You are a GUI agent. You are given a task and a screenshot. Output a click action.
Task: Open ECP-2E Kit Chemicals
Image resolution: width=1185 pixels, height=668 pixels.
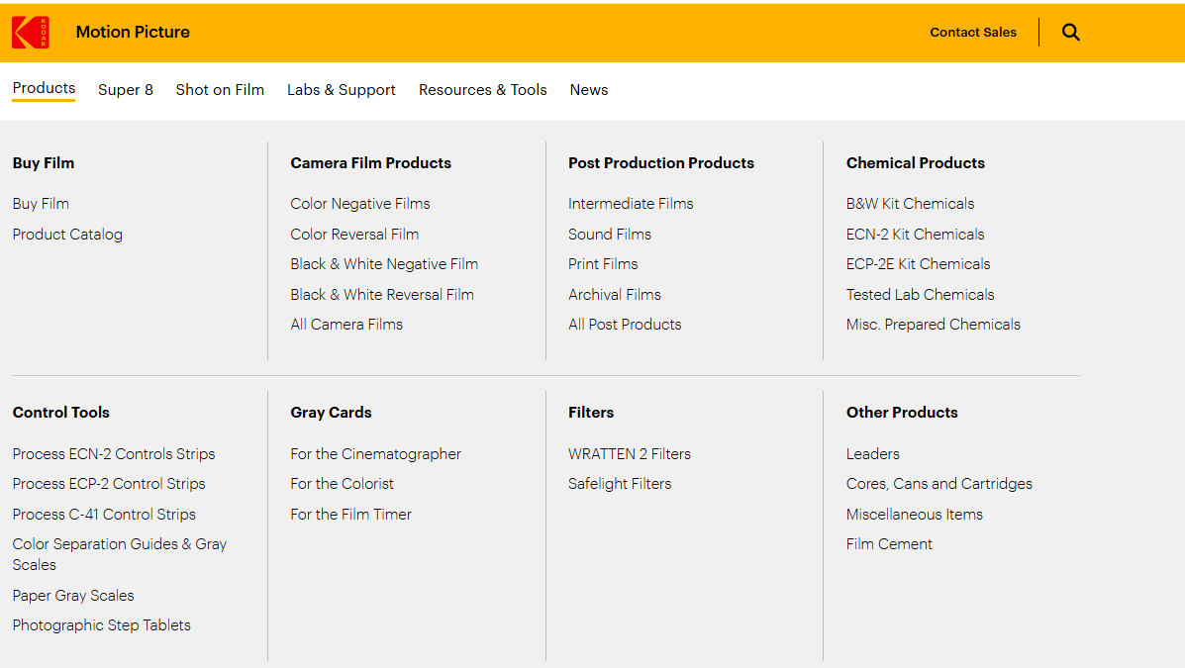click(919, 263)
